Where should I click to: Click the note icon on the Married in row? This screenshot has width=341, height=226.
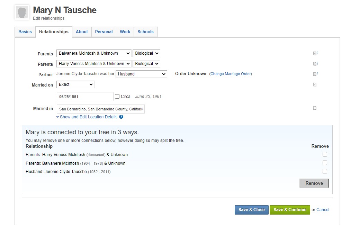click(315, 108)
